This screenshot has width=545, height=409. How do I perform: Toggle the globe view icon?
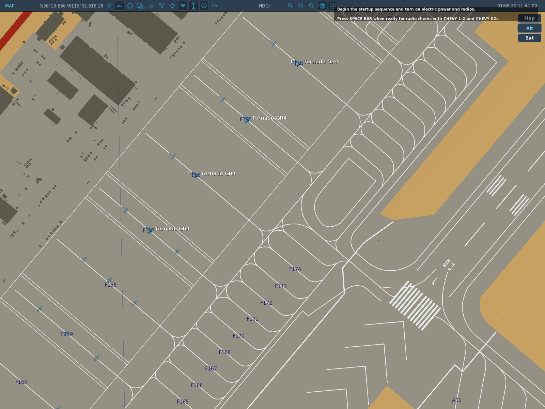click(322, 6)
